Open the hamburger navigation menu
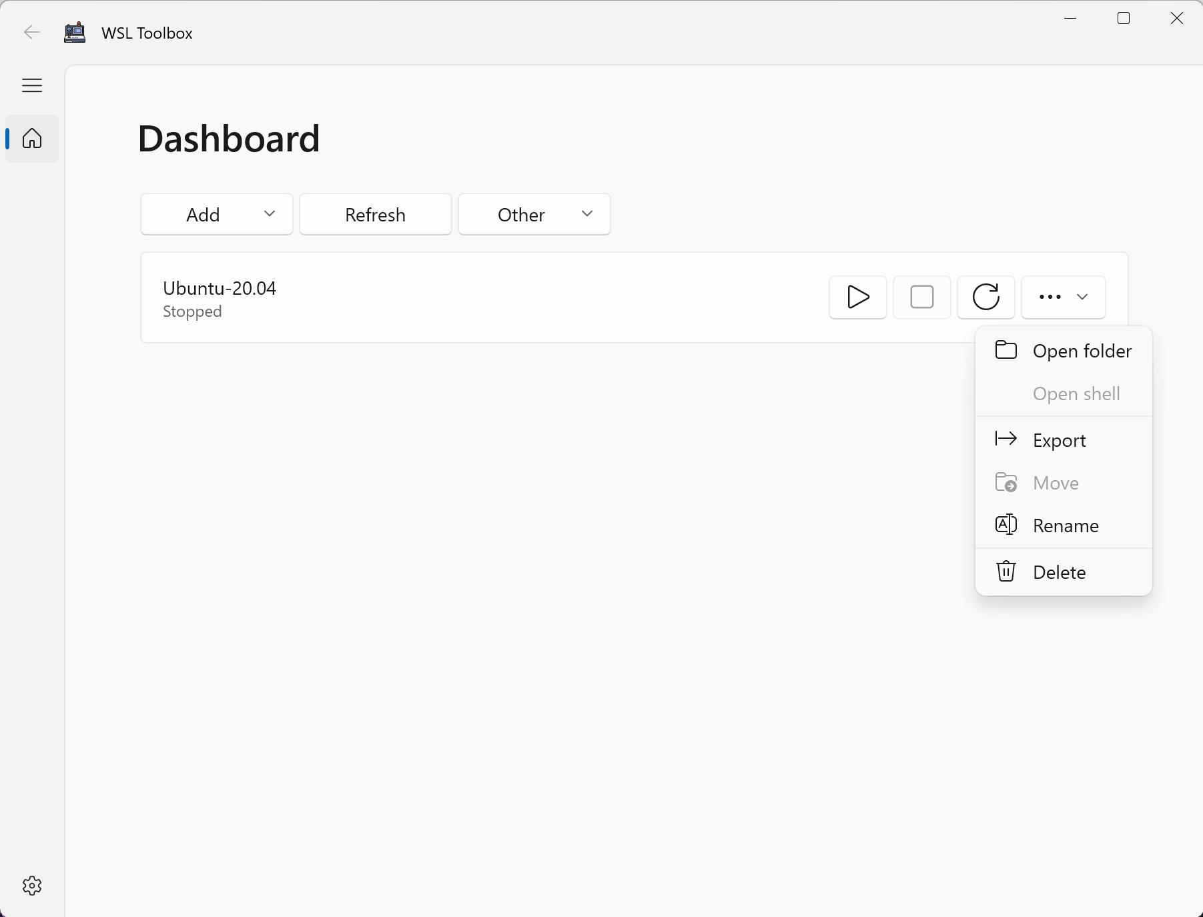 pos(32,85)
